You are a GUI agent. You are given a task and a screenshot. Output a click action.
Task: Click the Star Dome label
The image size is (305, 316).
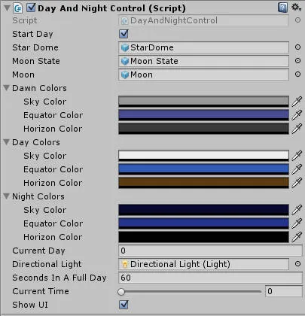tap(35, 47)
